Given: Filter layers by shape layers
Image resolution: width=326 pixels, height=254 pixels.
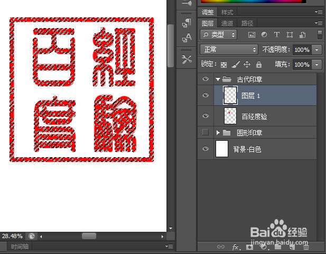Looking at the screenshot, I should click(290, 34).
